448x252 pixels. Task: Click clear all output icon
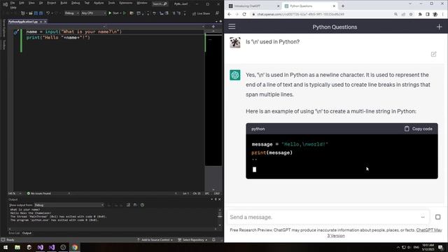coord(128,205)
